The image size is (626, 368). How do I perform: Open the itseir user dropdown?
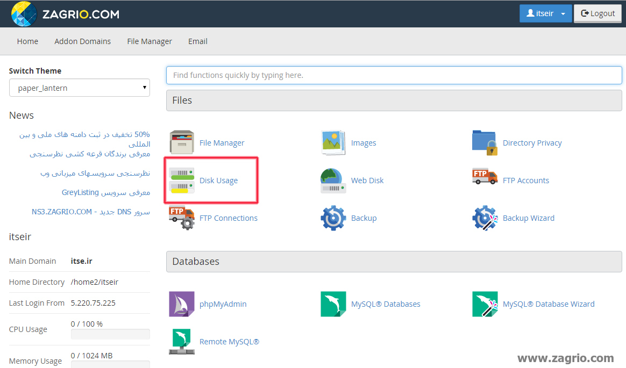click(545, 13)
